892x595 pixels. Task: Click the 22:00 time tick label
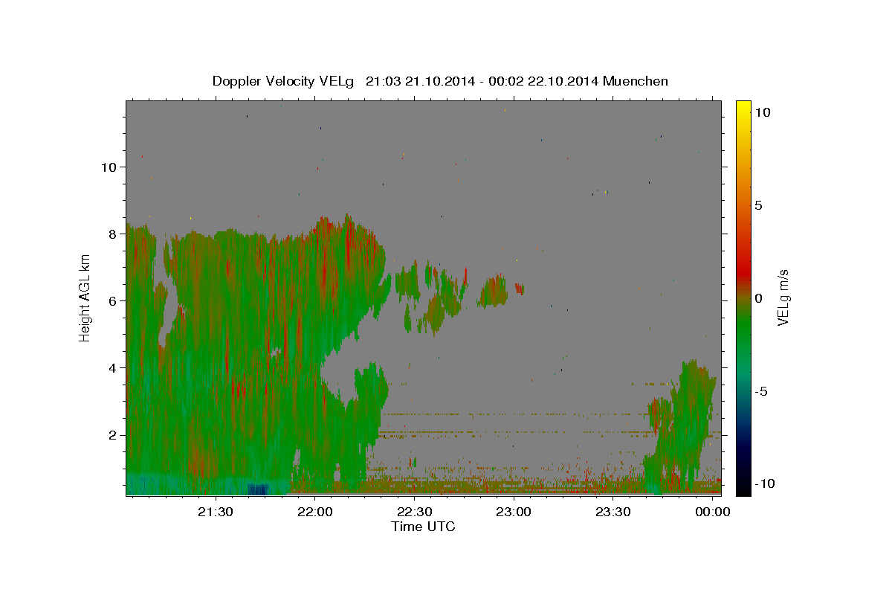point(315,512)
